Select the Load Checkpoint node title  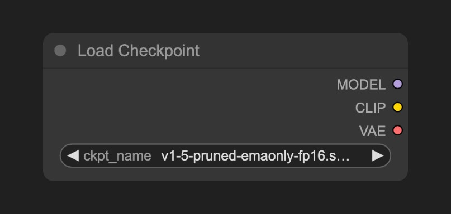(139, 51)
